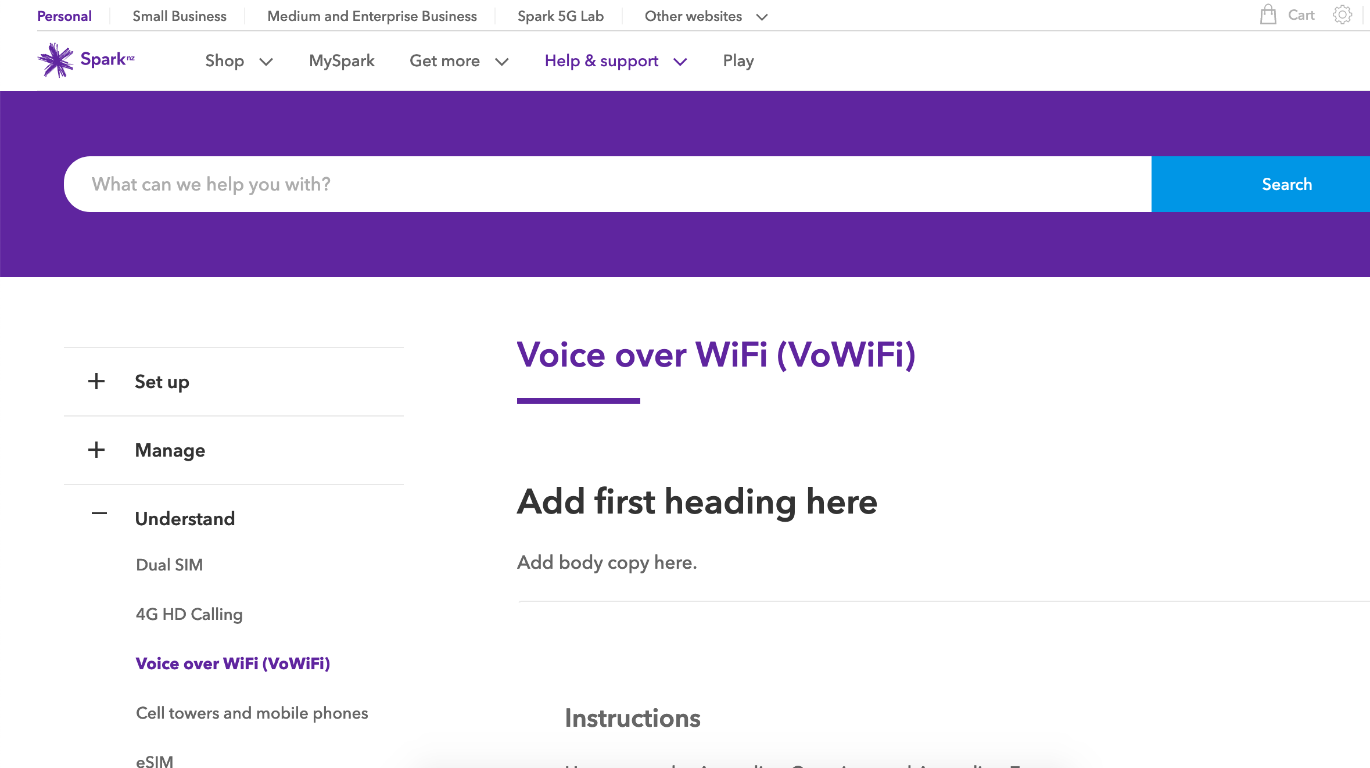Open the shopping cart bag icon
The width and height of the screenshot is (1370, 768).
tap(1268, 15)
